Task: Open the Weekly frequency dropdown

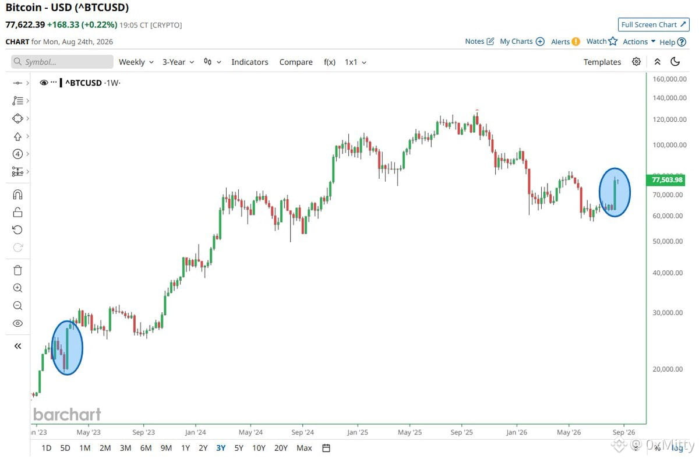Action: click(x=136, y=62)
